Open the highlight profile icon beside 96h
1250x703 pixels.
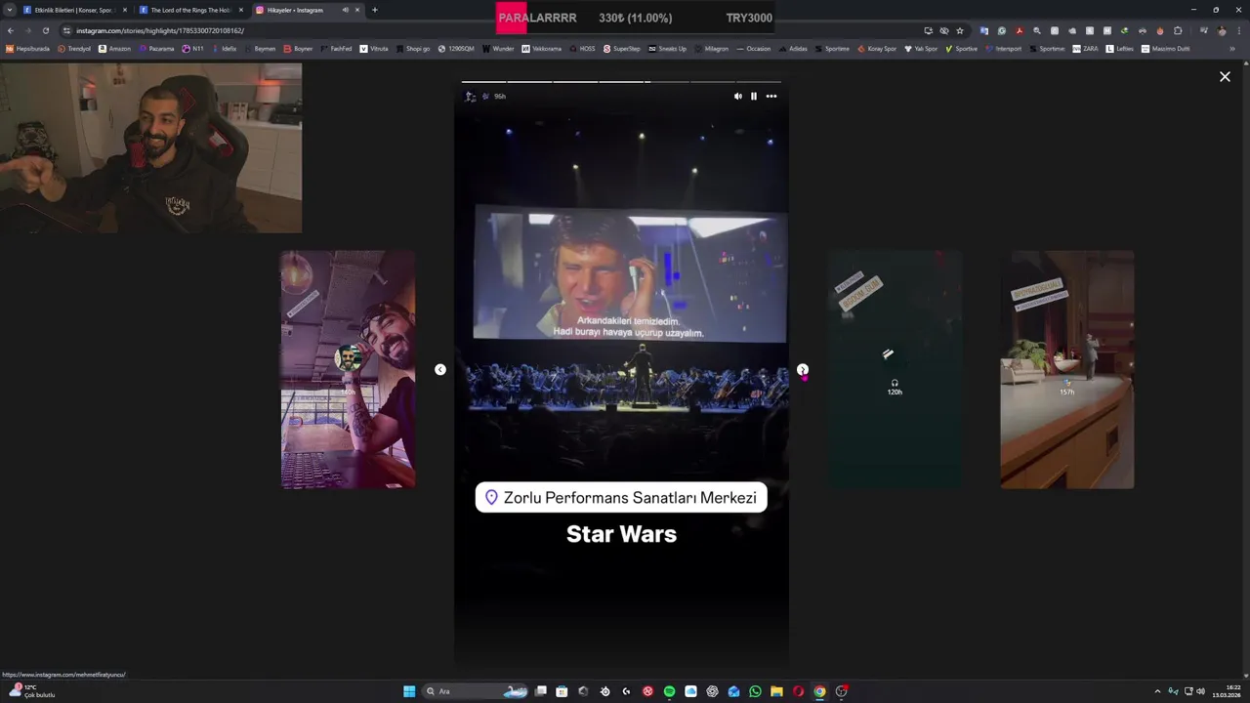coord(471,96)
